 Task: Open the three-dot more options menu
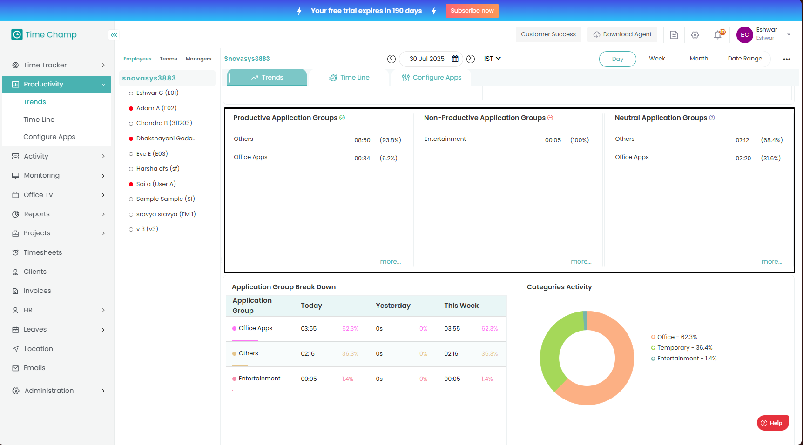787,59
